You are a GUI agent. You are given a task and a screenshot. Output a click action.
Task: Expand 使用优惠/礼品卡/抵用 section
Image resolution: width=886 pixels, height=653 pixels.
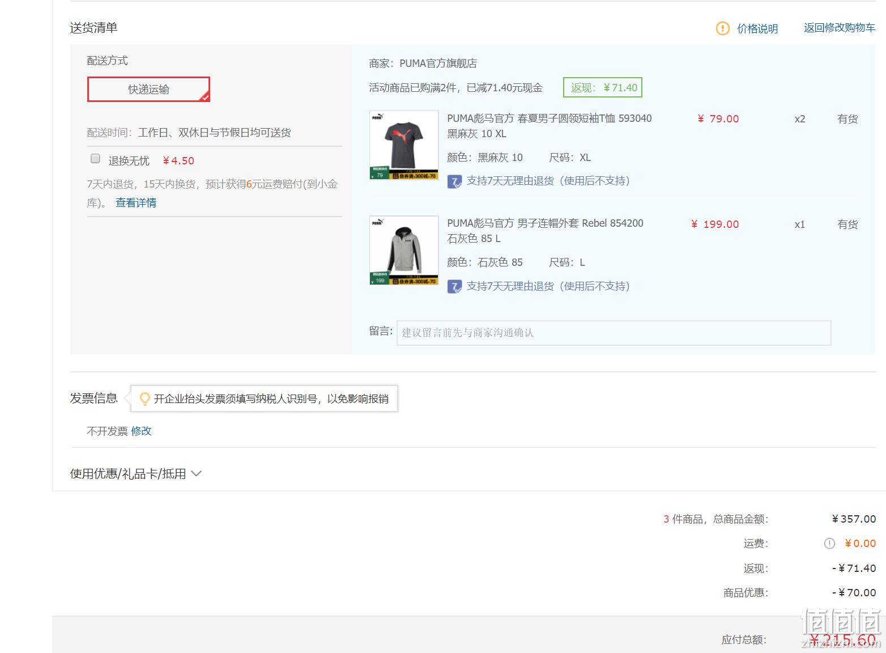135,474
